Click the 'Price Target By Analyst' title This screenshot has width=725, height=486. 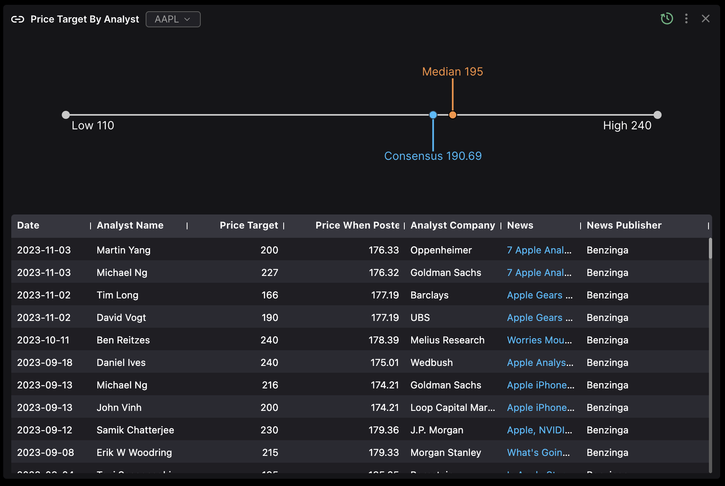click(x=85, y=19)
